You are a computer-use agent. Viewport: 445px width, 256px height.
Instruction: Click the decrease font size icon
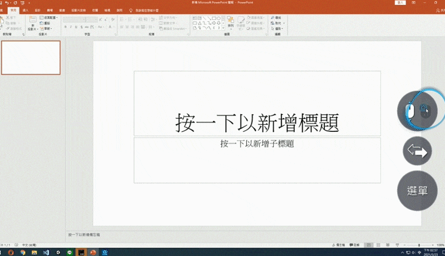click(106, 19)
